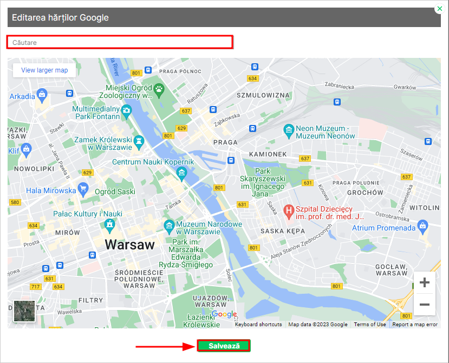Zoom in using the plus button

(425, 282)
